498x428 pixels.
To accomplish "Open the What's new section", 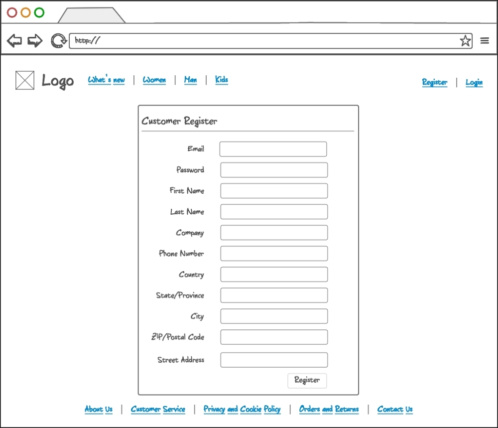I will [x=106, y=80].
